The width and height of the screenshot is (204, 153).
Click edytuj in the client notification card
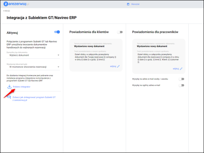[x=113, y=66]
